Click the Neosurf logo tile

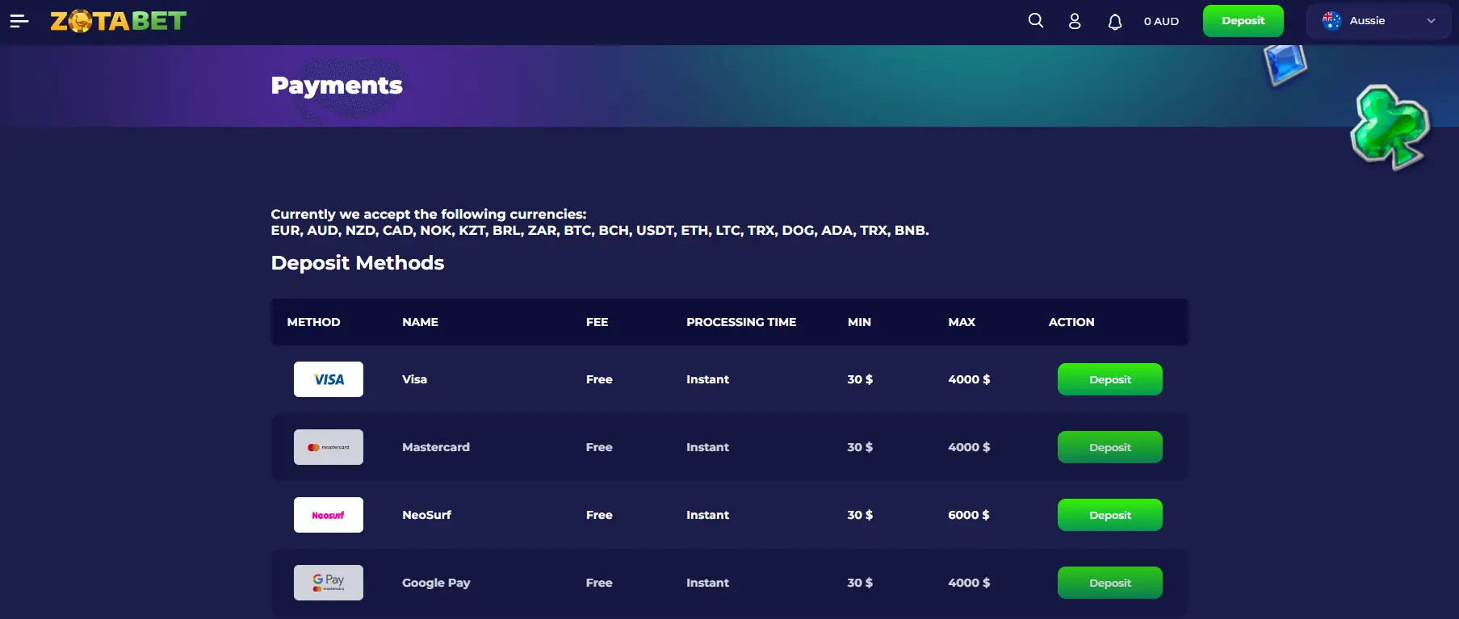tap(329, 515)
